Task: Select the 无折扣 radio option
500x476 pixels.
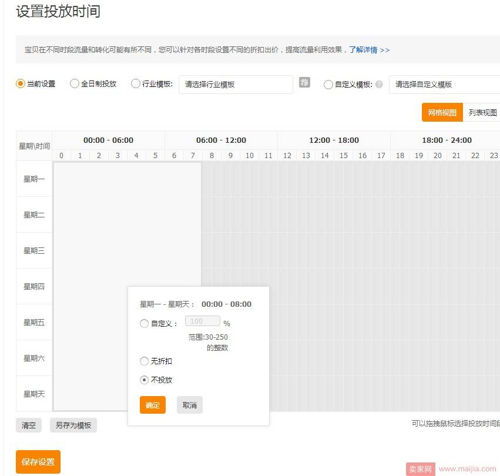Action: [x=144, y=361]
